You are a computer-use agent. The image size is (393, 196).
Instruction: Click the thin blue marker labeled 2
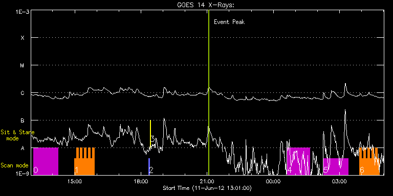pyautogui.click(x=149, y=166)
